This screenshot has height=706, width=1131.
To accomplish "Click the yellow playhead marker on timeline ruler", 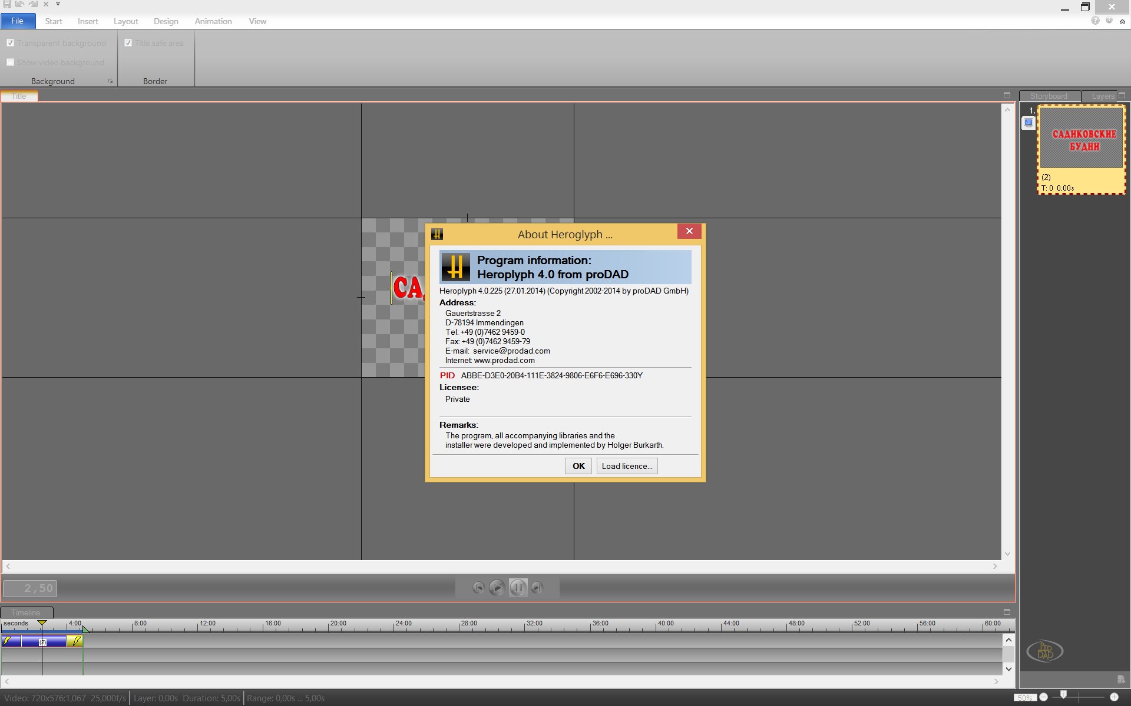I will (42, 622).
